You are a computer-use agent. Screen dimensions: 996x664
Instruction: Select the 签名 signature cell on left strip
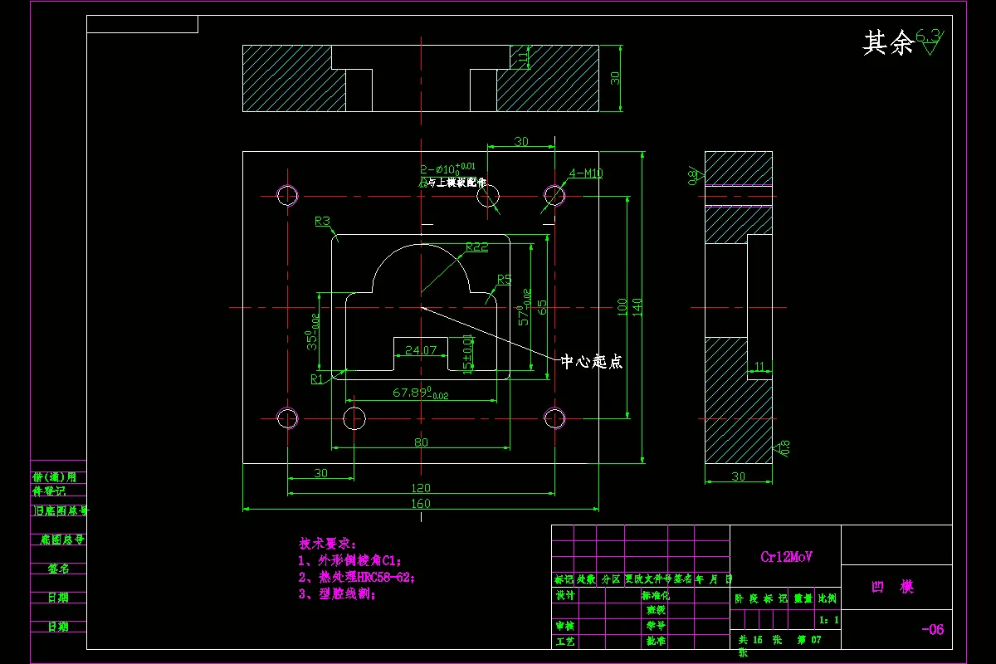[x=56, y=568]
